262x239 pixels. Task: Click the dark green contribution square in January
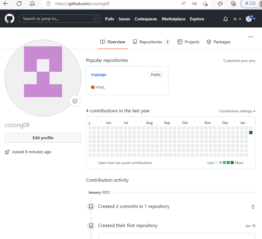click(251, 132)
